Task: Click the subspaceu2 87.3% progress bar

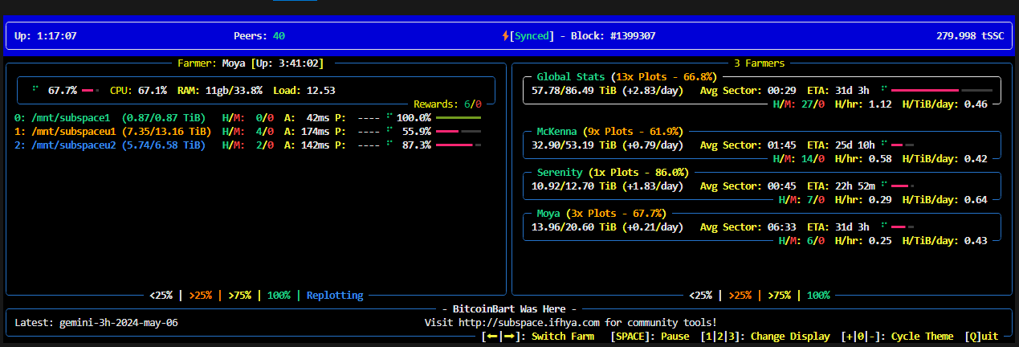Action: point(458,145)
